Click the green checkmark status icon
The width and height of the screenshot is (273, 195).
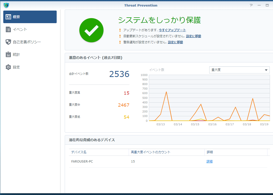91,30
